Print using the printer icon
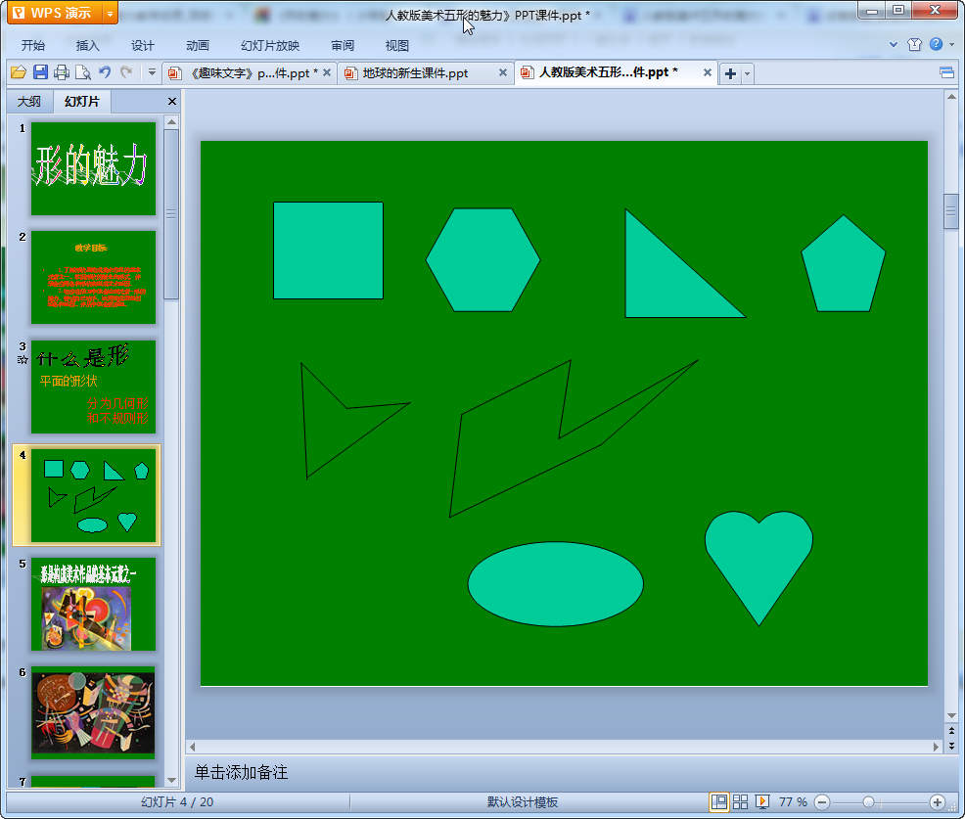The image size is (965, 819). click(62, 72)
